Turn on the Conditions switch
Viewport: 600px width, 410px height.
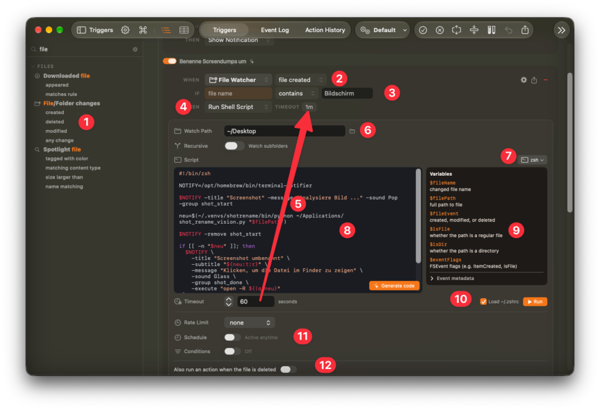pos(232,351)
